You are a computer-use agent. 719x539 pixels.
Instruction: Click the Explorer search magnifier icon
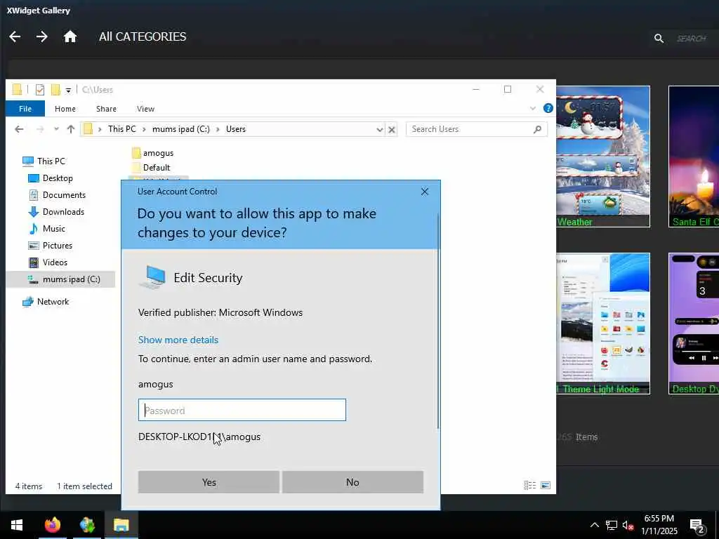(x=537, y=130)
